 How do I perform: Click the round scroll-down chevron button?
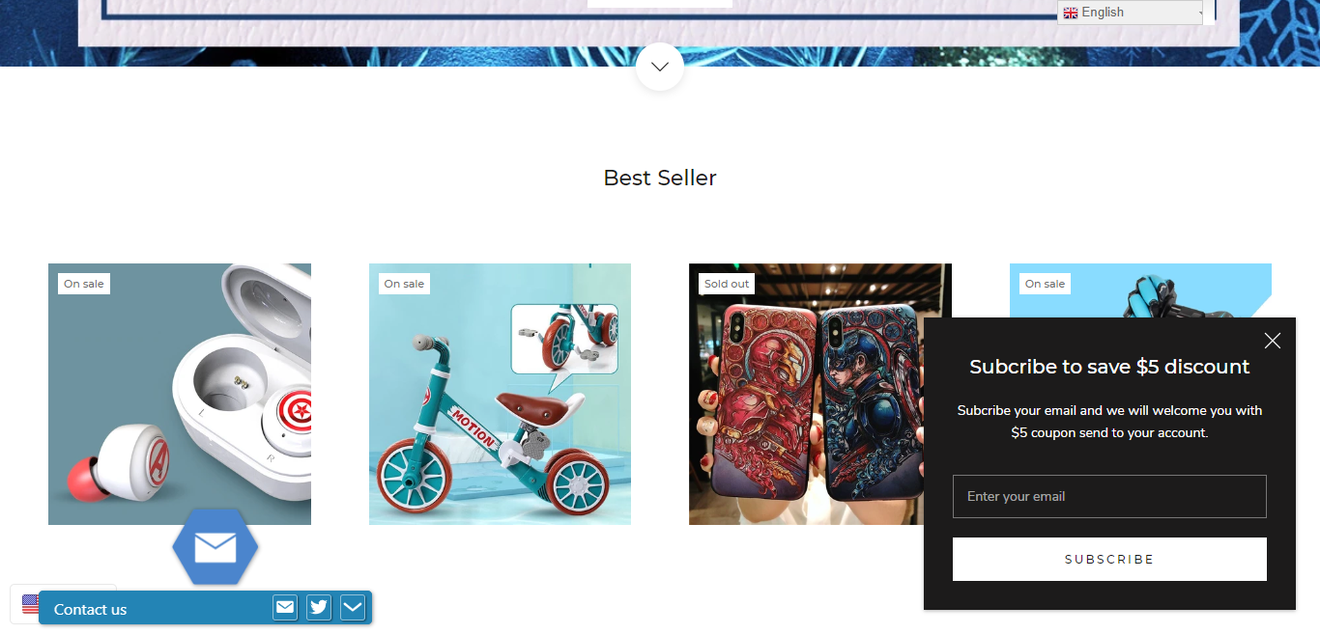[x=660, y=67]
